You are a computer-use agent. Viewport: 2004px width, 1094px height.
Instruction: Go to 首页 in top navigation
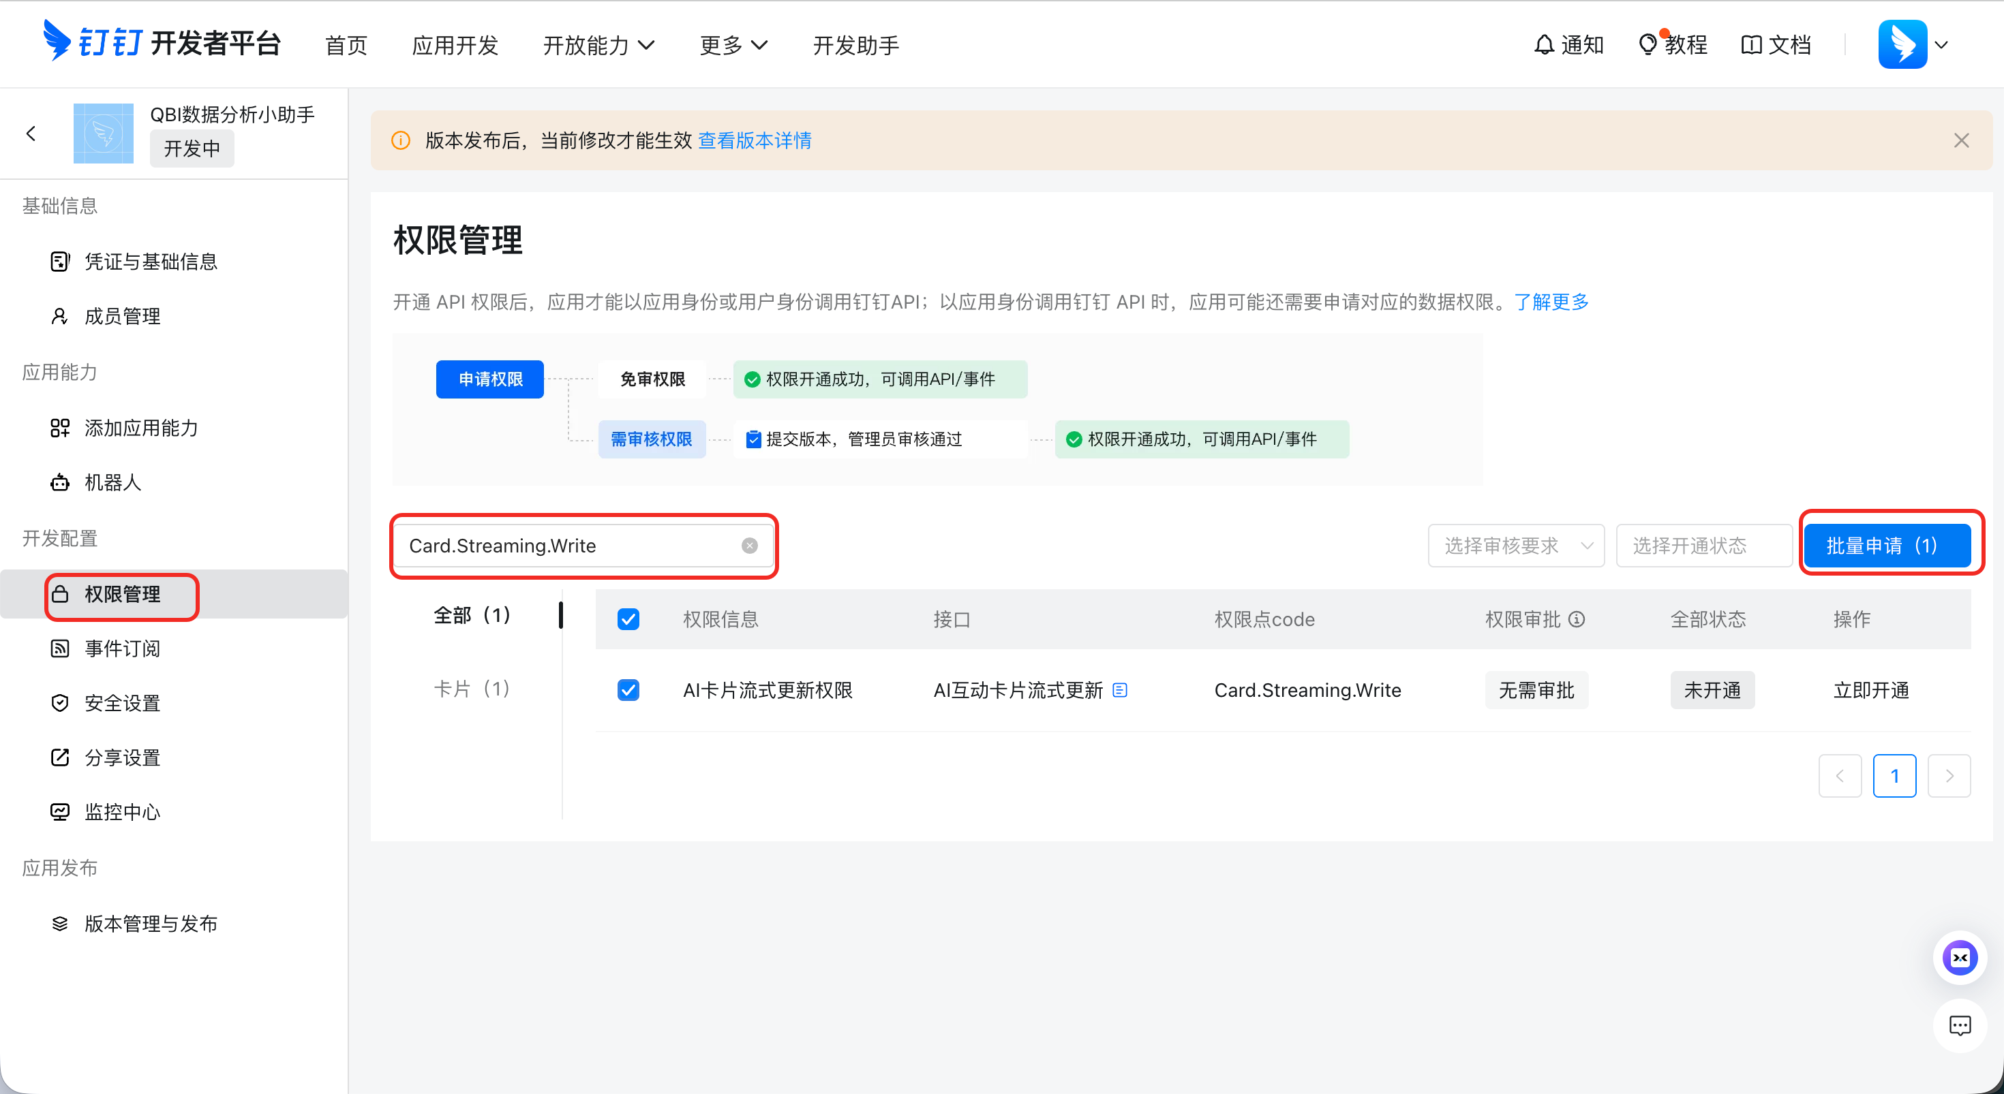tap(346, 45)
